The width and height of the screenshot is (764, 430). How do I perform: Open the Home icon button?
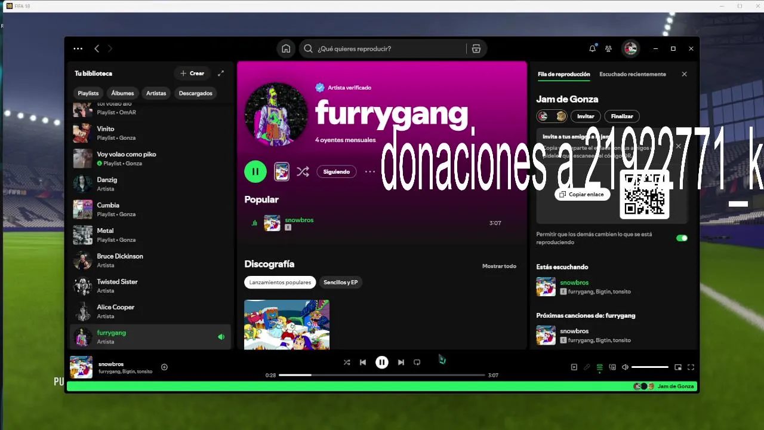[x=286, y=49]
